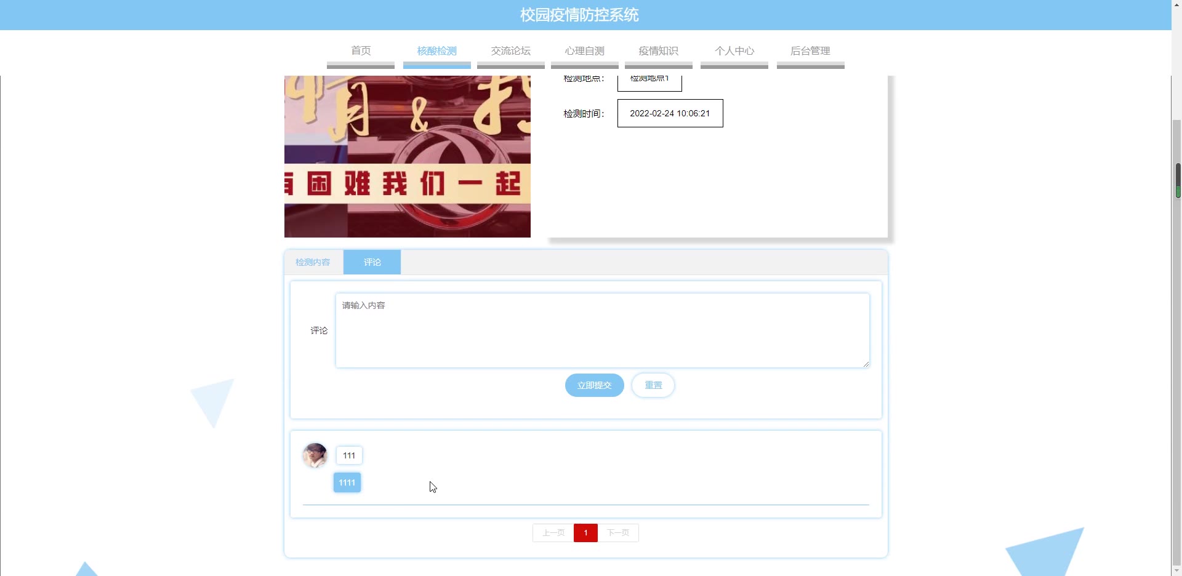The height and width of the screenshot is (576, 1182).
Task: Go to next page with 下一页
Action: (618, 533)
